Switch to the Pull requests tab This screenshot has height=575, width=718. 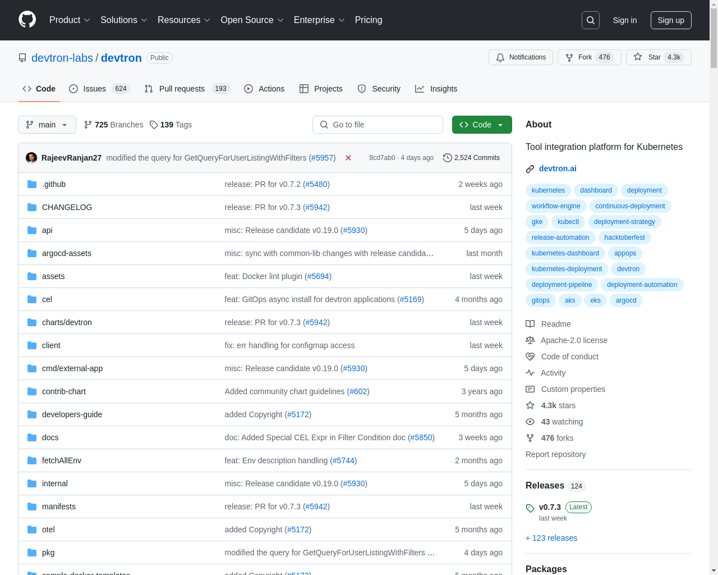click(x=187, y=89)
